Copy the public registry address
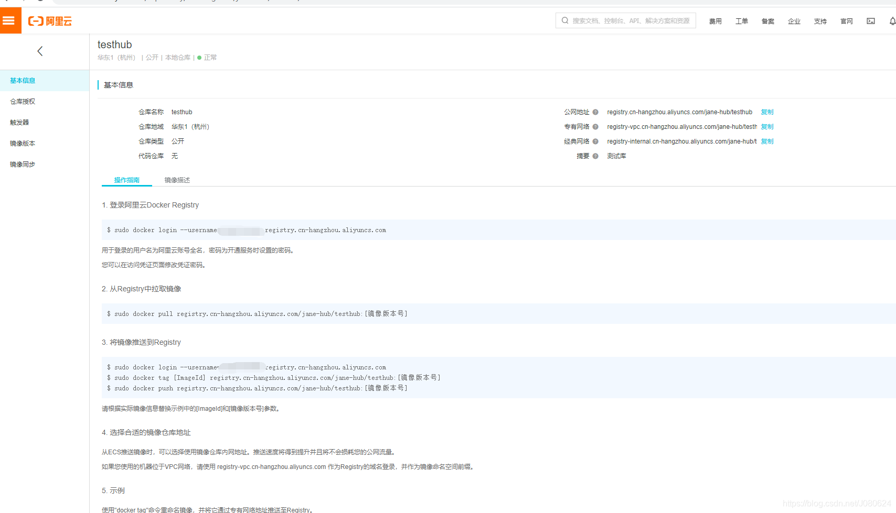896x513 pixels. [x=767, y=112]
